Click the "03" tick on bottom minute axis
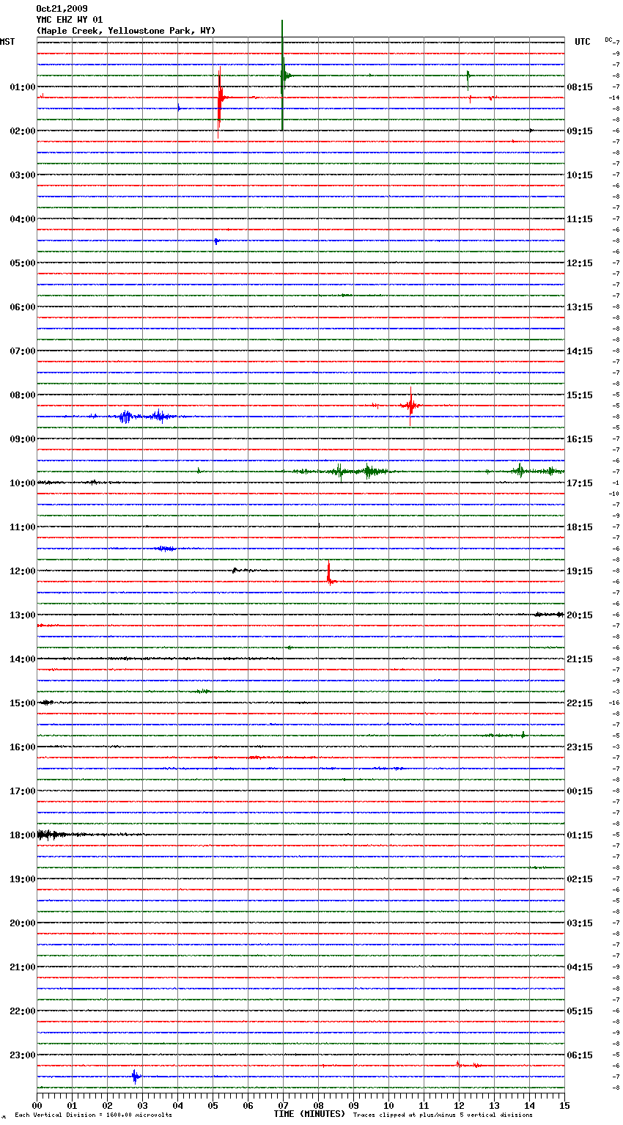623x1125 pixels. 142,1105
